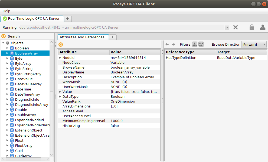Click the disconnect X icon by the address bar
This screenshot has height=162, width=268.
click(235, 27)
